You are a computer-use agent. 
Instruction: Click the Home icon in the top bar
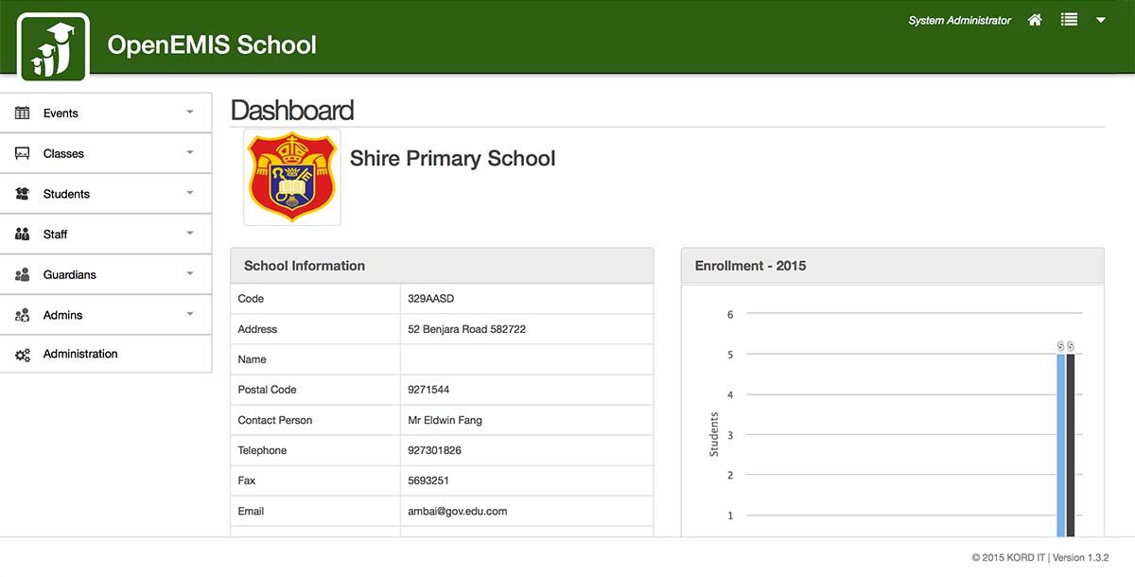click(1034, 19)
